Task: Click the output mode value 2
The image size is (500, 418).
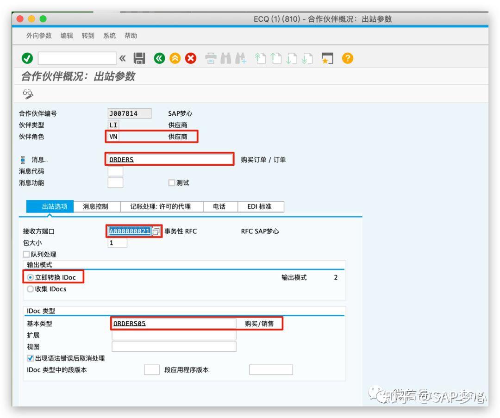Action: tap(336, 277)
